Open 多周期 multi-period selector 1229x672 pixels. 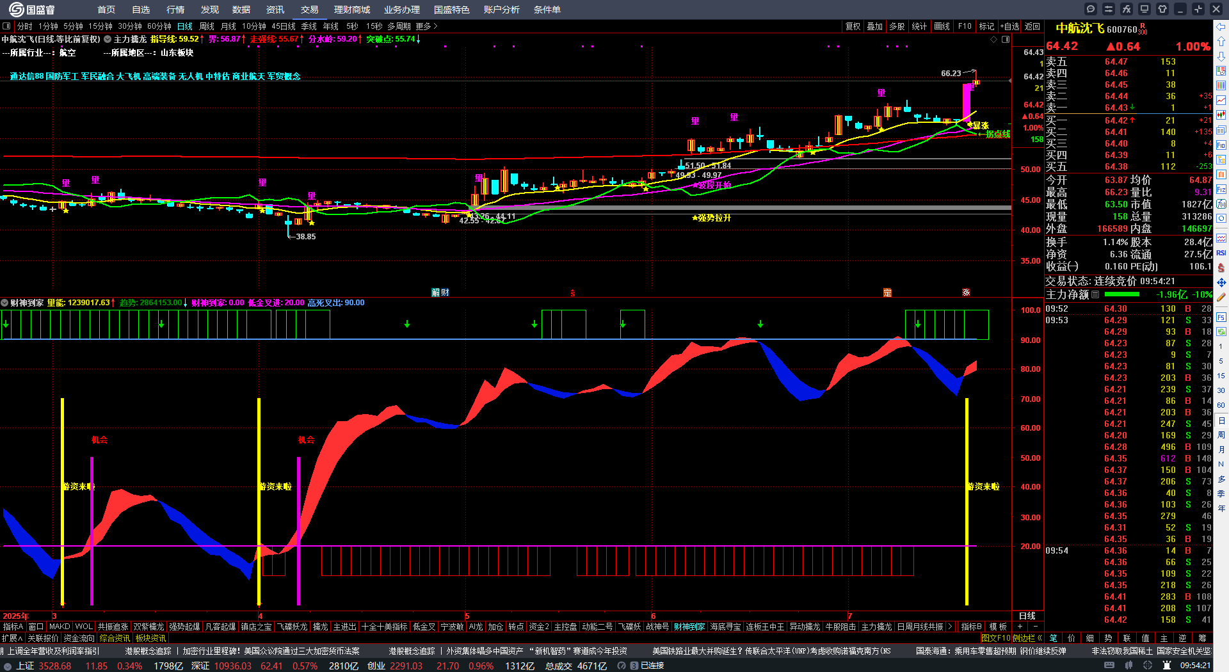[x=399, y=26]
